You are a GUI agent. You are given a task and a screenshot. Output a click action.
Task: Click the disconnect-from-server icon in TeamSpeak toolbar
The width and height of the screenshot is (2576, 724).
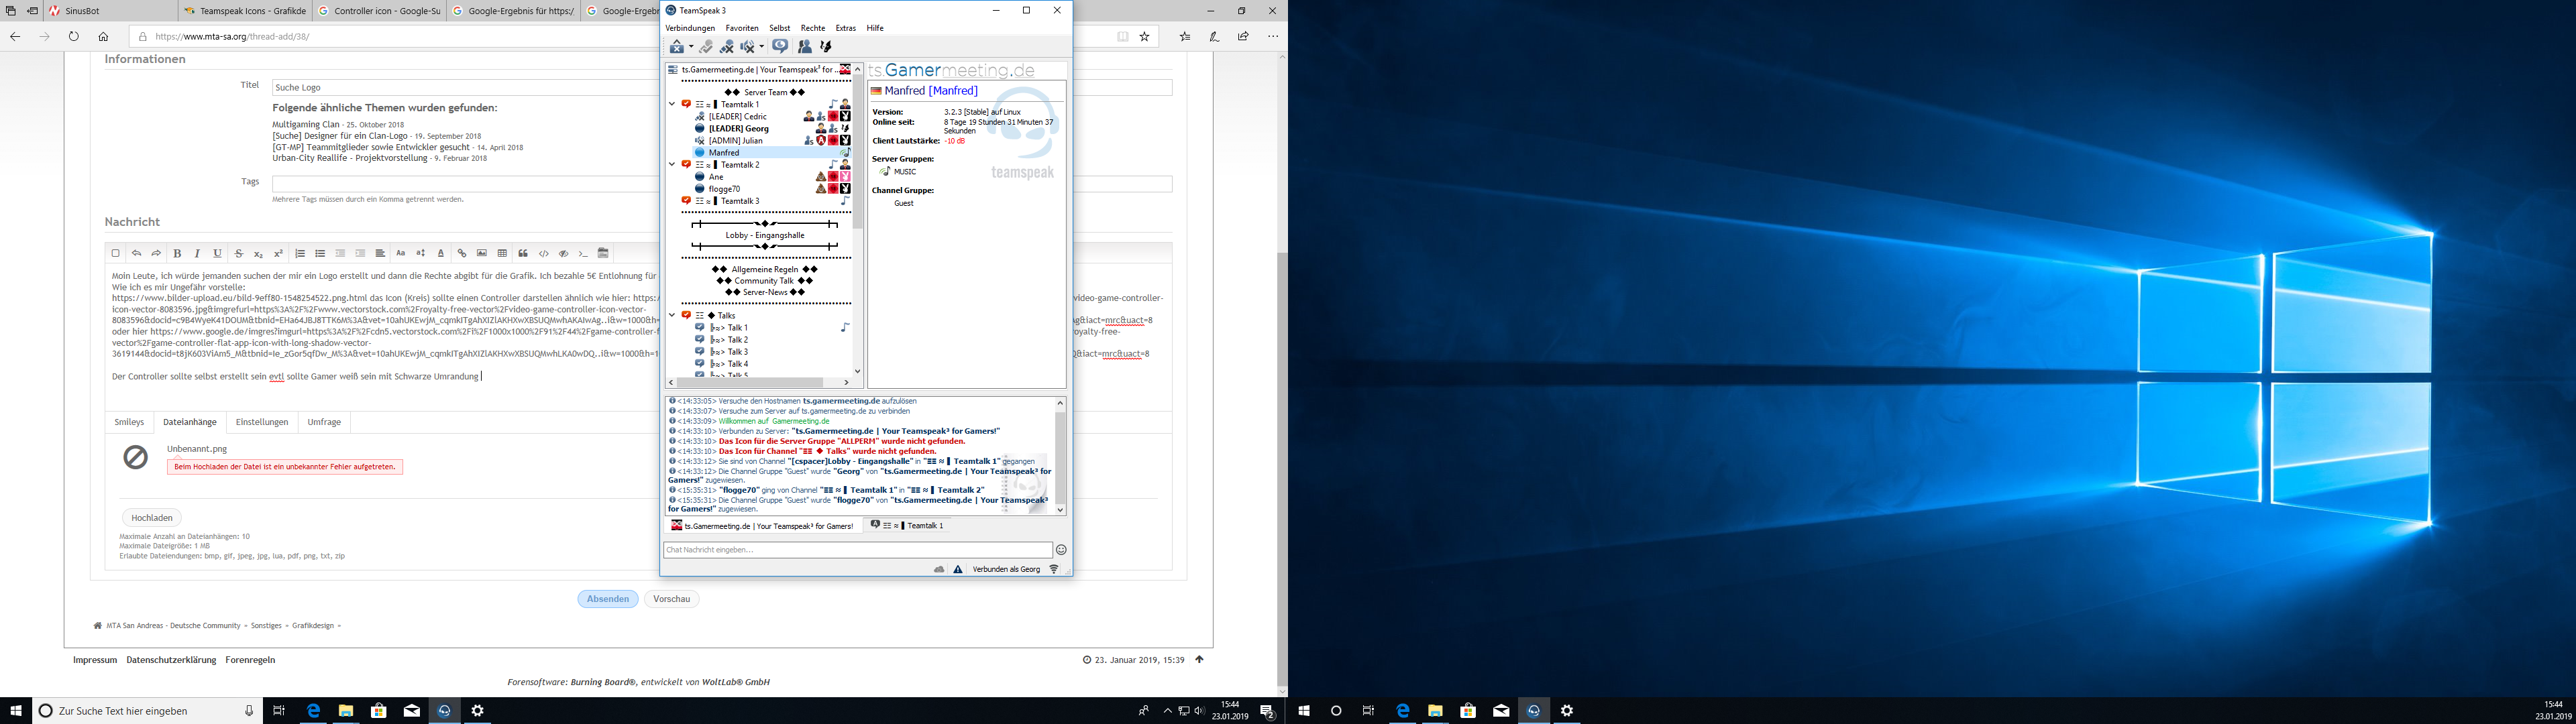click(678, 47)
